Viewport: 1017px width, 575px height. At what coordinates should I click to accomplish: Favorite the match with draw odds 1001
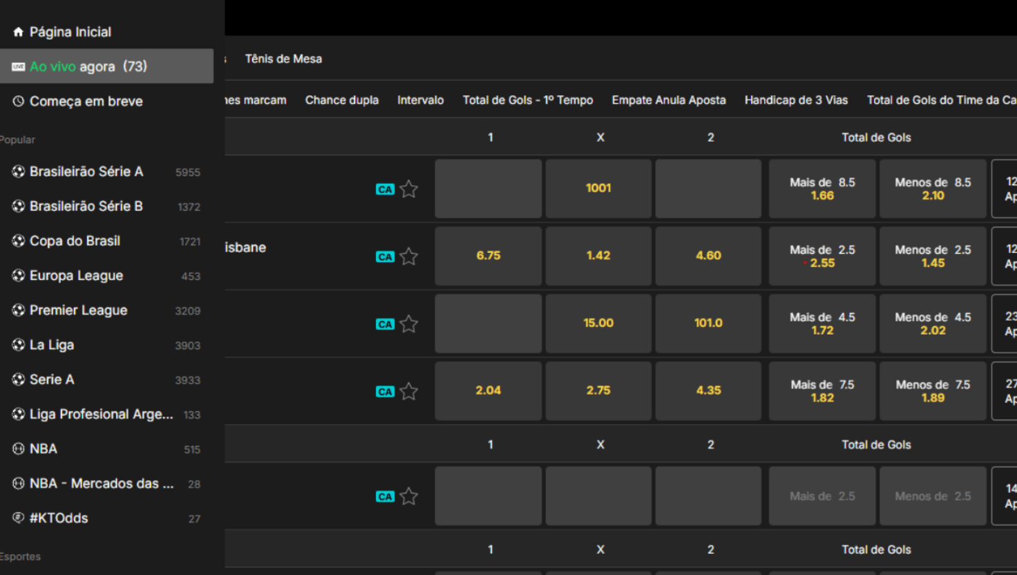[409, 189]
